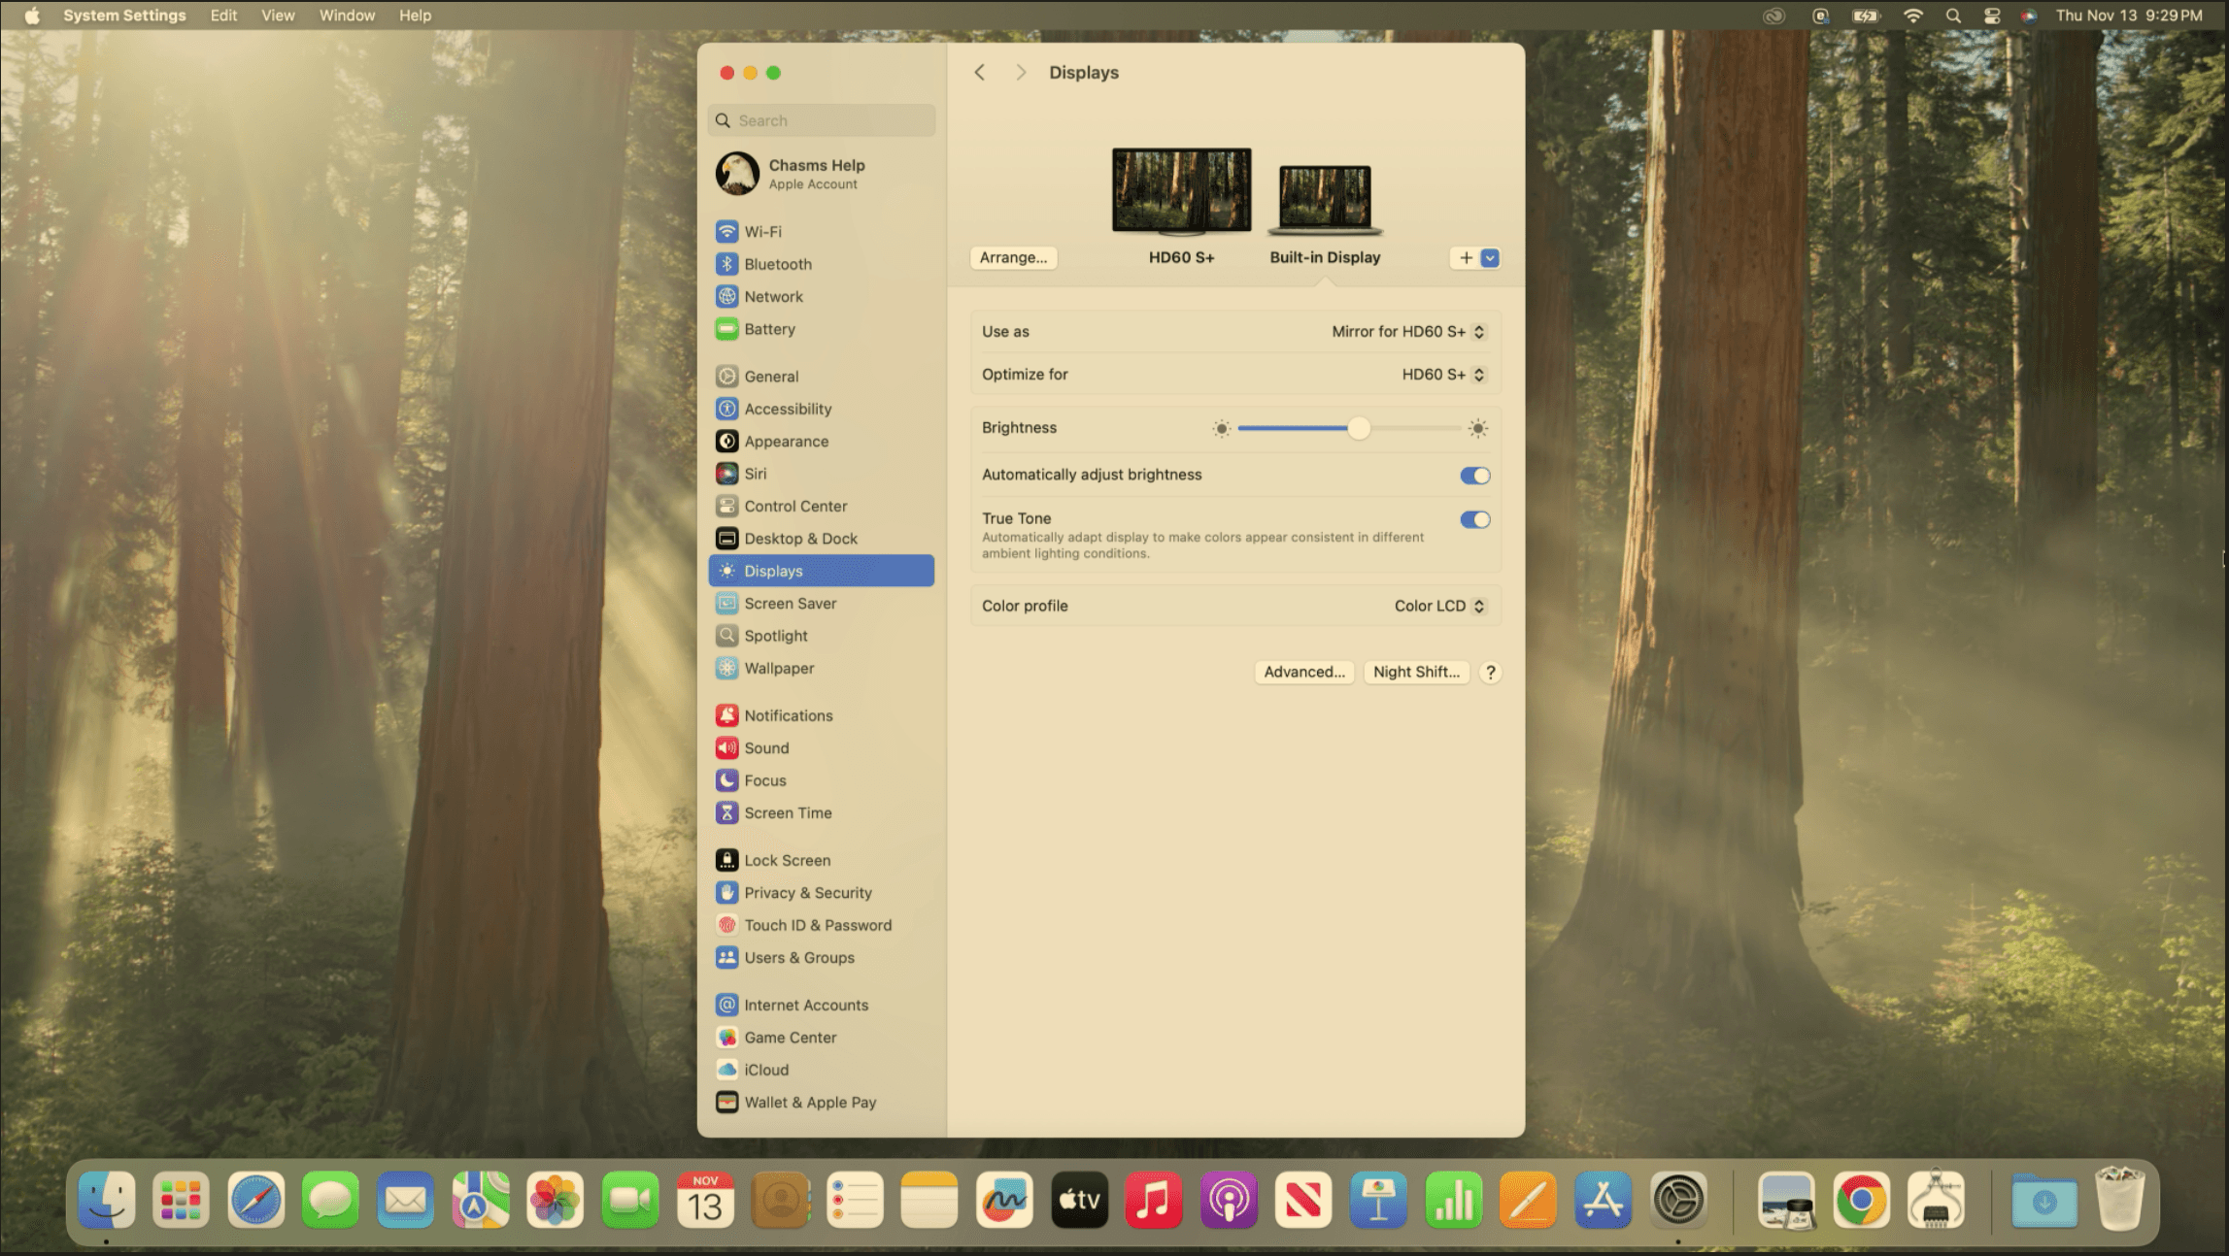The height and width of the screenshot is (1256, 2229).
Task: Open Notifications settings in sidebar
Action: point(788,715)
